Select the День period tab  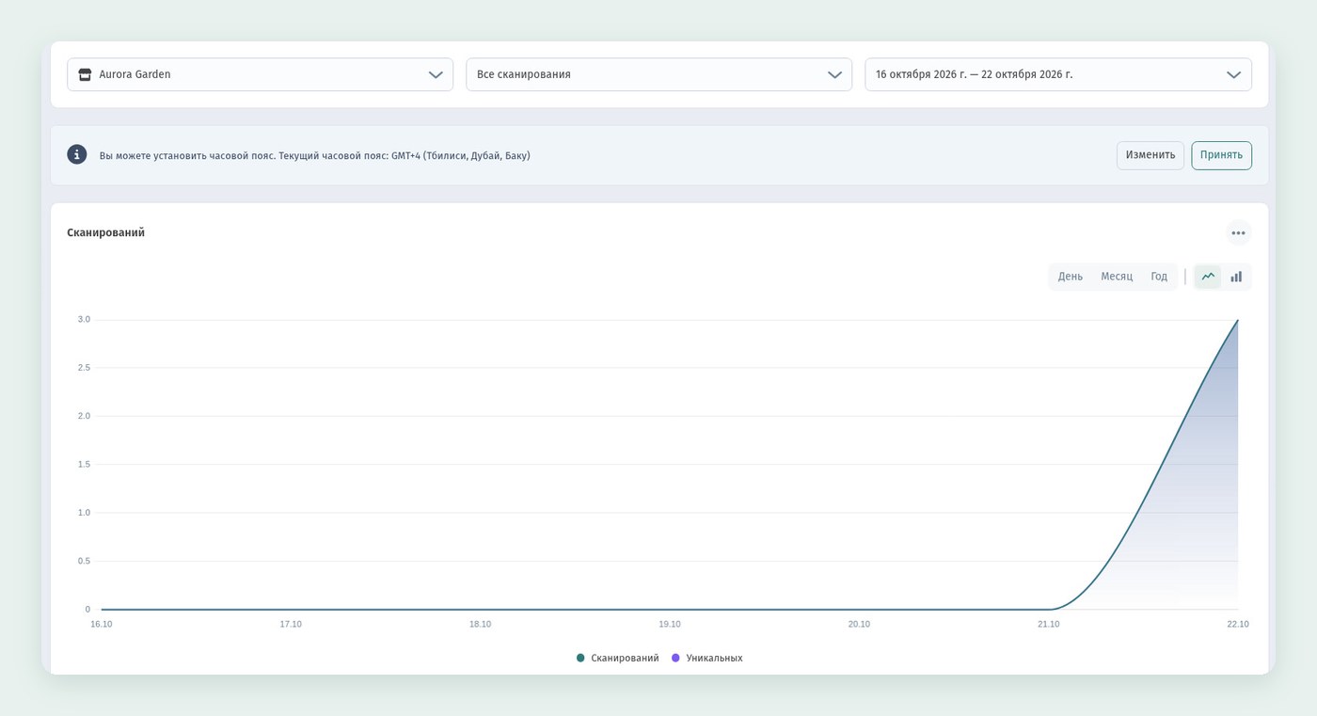tap(1071, 277)
